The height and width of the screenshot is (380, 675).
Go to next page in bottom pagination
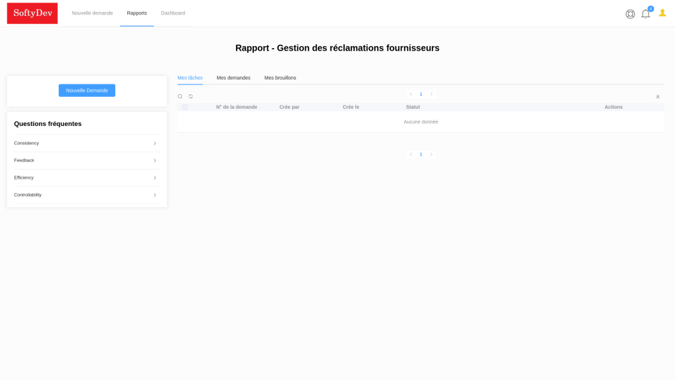tap(431, 154)
